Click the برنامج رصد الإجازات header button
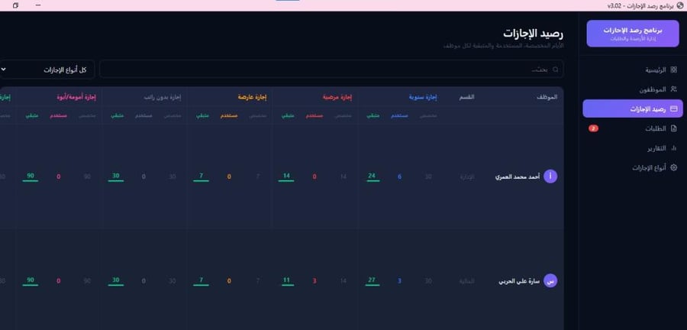Screen dimensions: 687x330 (633, 34)
